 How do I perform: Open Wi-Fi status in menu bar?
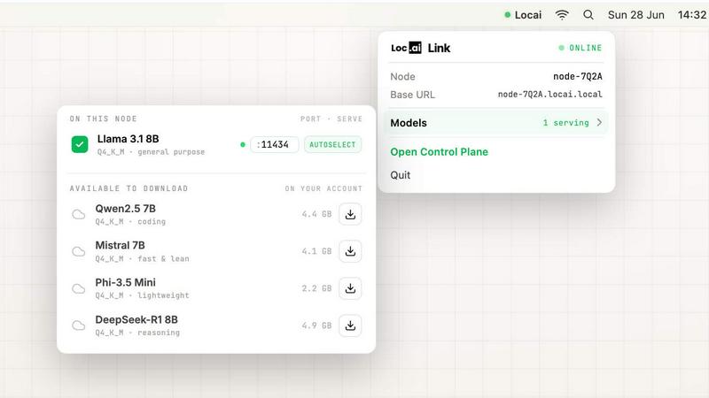click(562, 15)
